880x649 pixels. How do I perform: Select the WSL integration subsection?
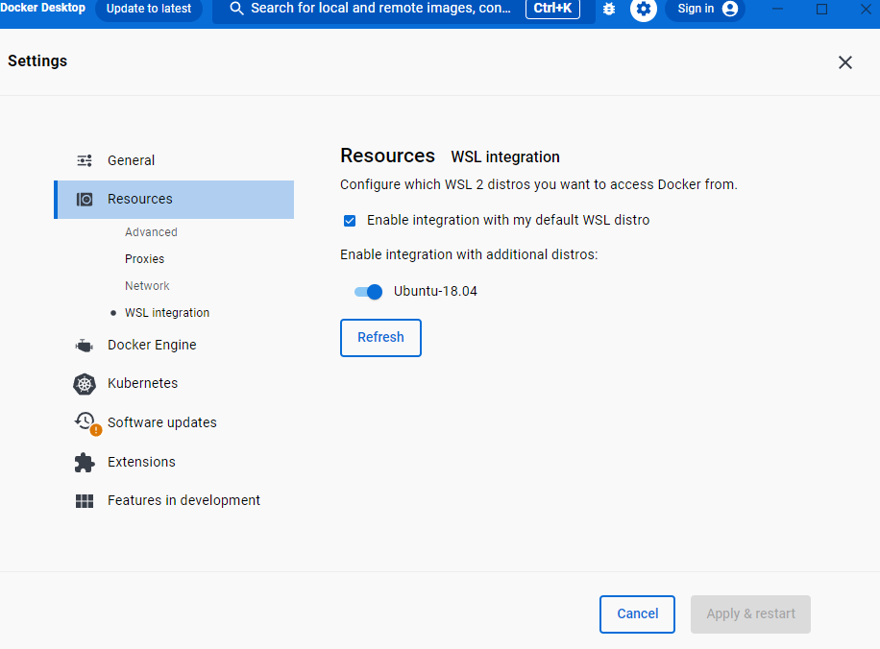click(x=167, y=313)
